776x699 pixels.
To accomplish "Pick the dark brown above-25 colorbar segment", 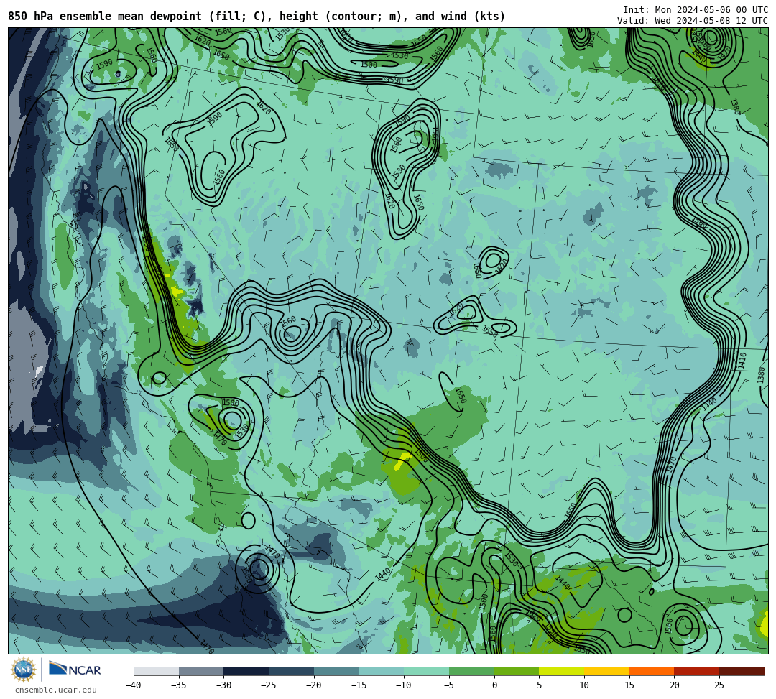I will (x=742, y=671).
